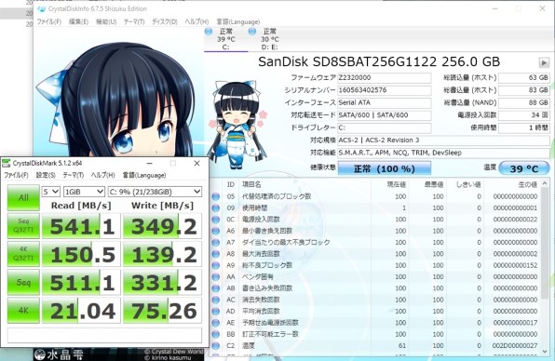This screenshot has height=361, width=555.
Task: Click the 4K write result 75.26
Action: click(162, 311)
